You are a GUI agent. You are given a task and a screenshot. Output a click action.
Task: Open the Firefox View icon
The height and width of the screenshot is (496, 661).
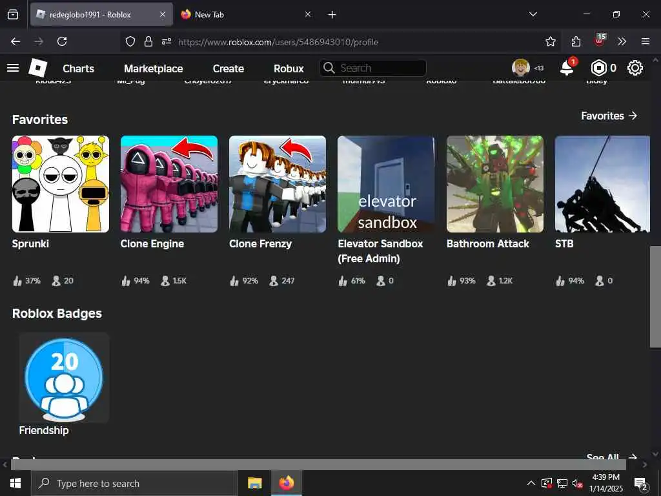13,15
